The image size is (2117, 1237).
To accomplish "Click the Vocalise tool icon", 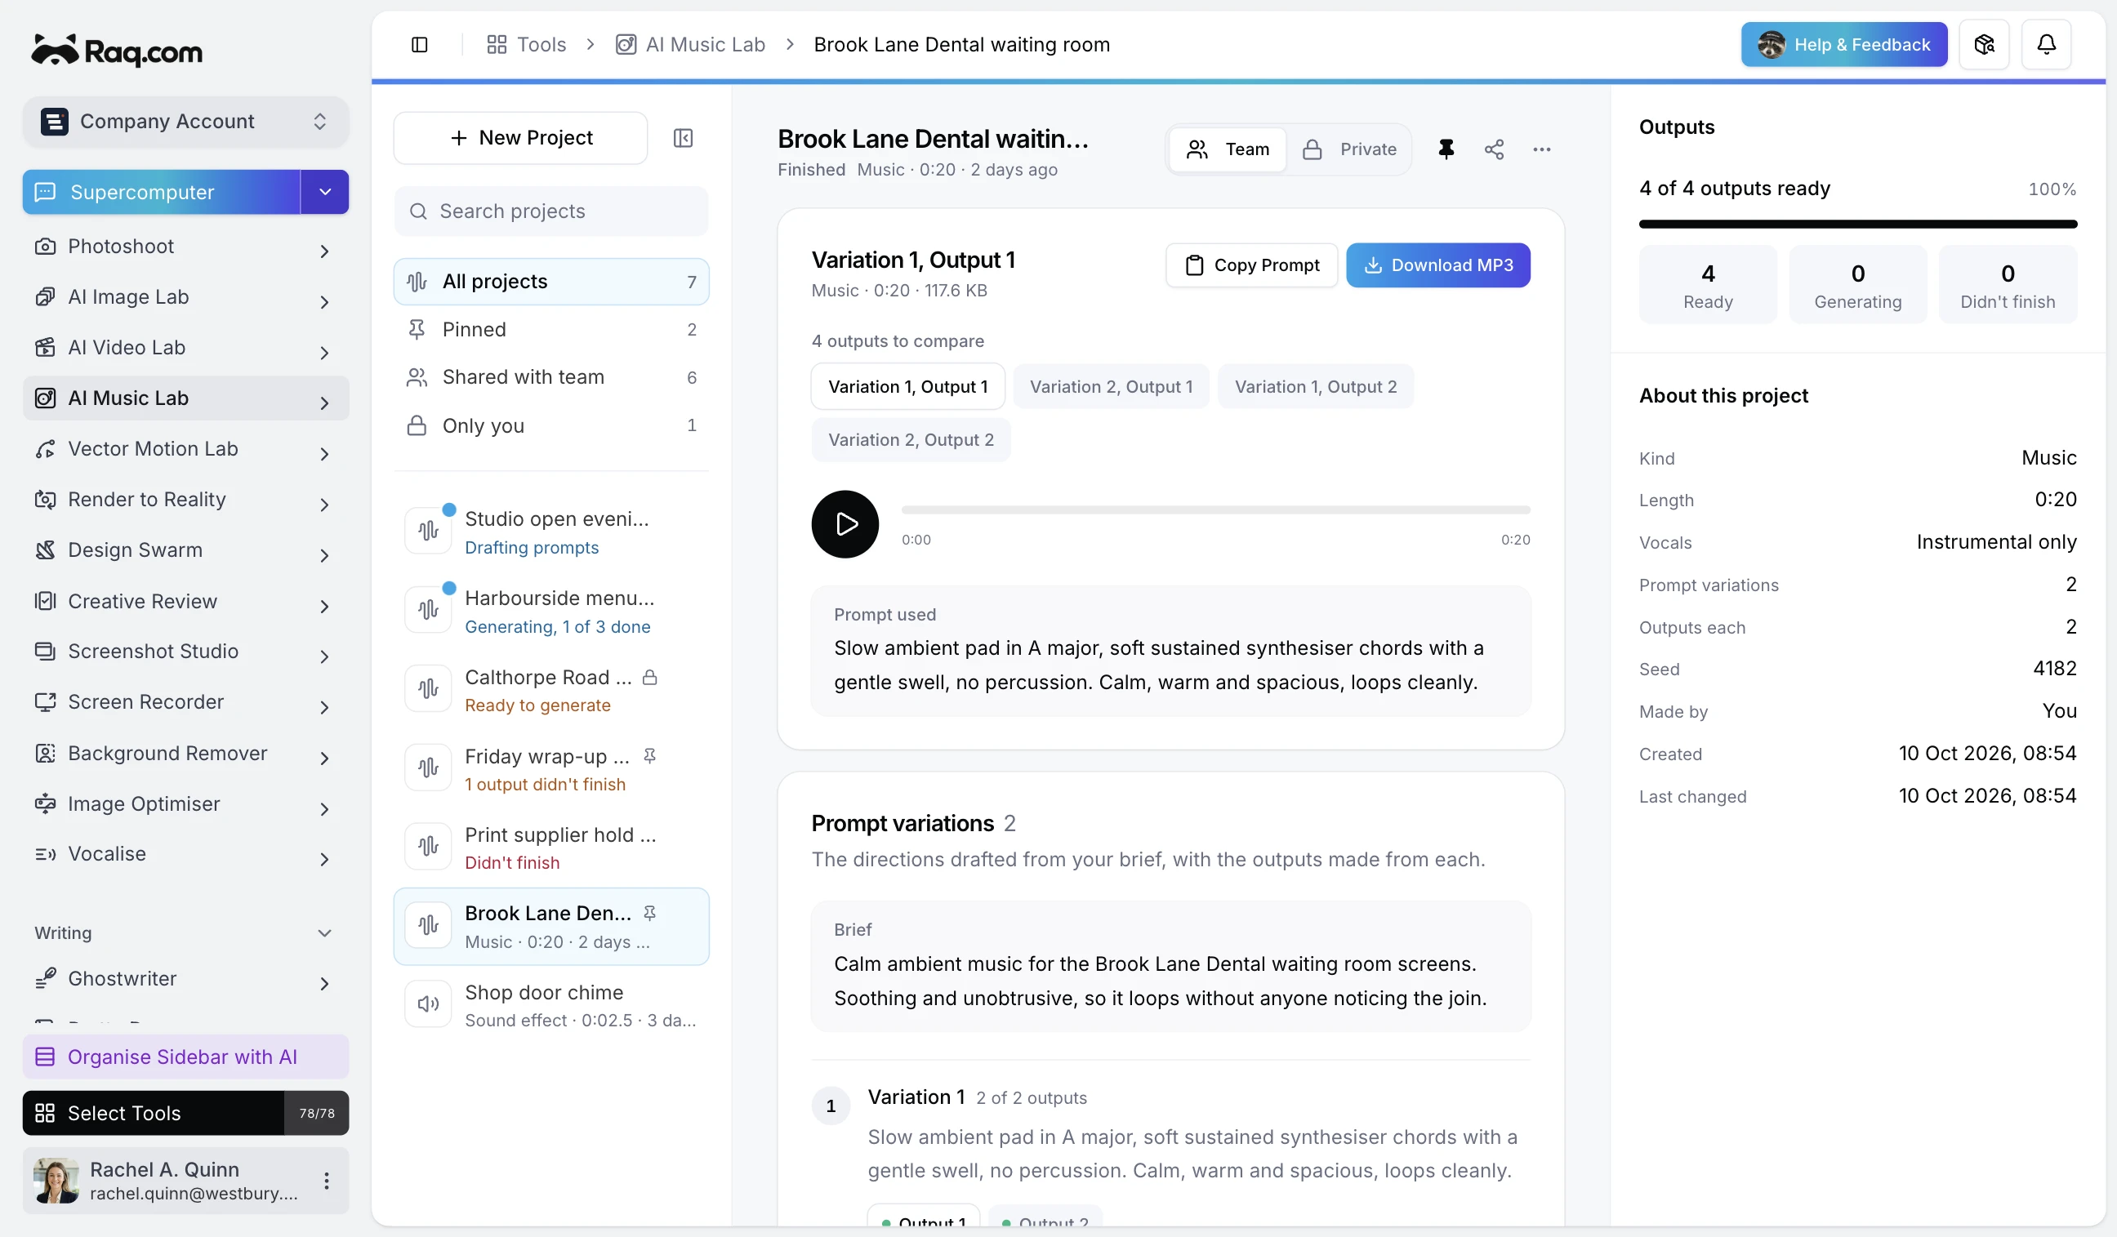I will click(46, 854).
